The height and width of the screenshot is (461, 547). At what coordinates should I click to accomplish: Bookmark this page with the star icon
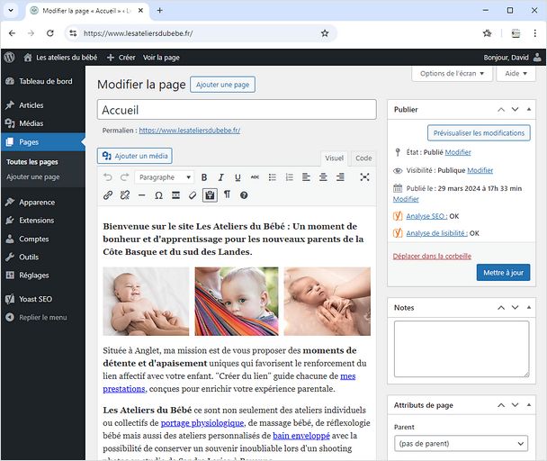tap(325, 33)
